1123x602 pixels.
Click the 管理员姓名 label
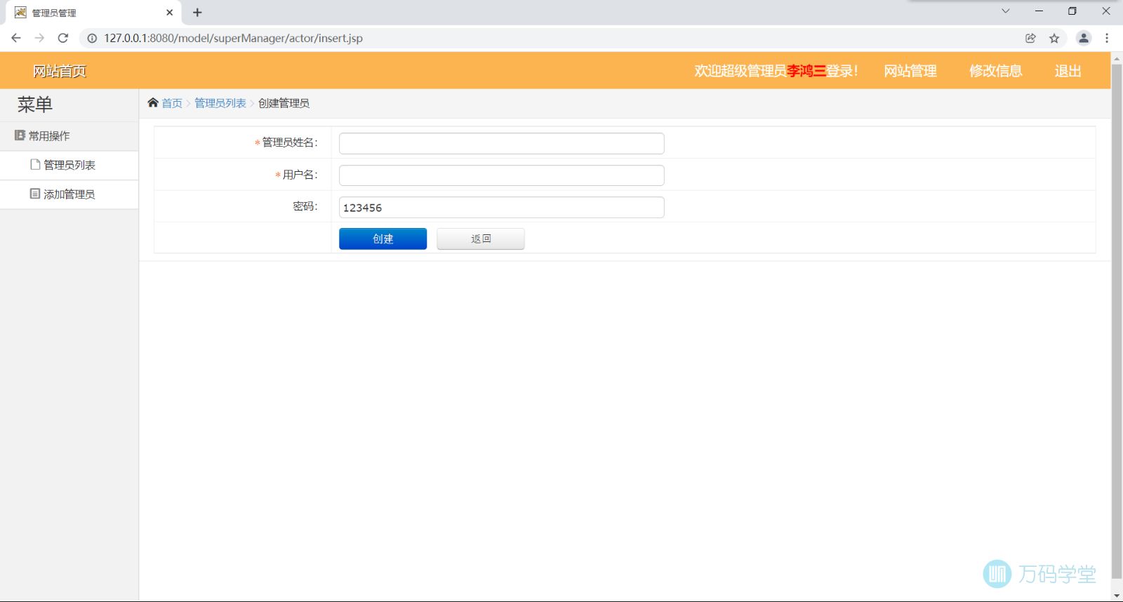point(289,142)
